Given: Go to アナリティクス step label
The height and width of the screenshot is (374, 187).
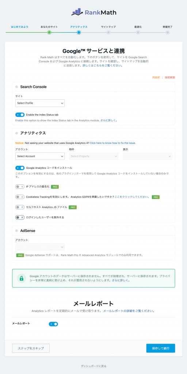Looking at the screenshot, I should pos(79,27).
